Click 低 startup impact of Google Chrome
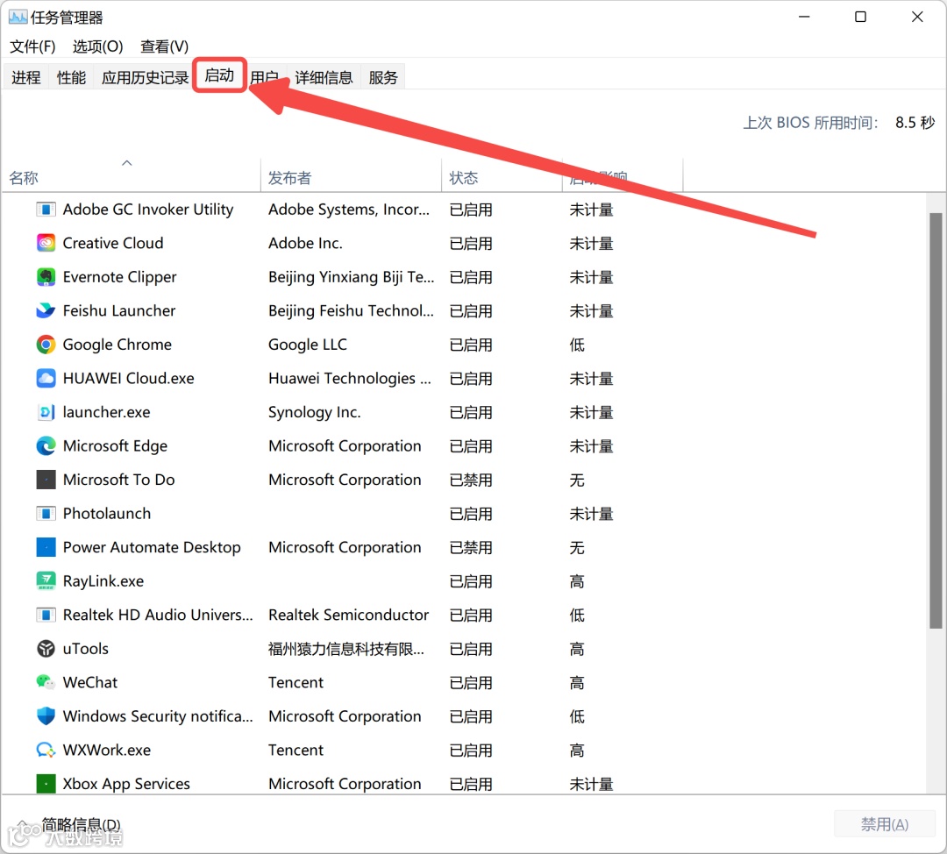The height and width of the screenshot is (854, 947). click(x=577, y=345)
